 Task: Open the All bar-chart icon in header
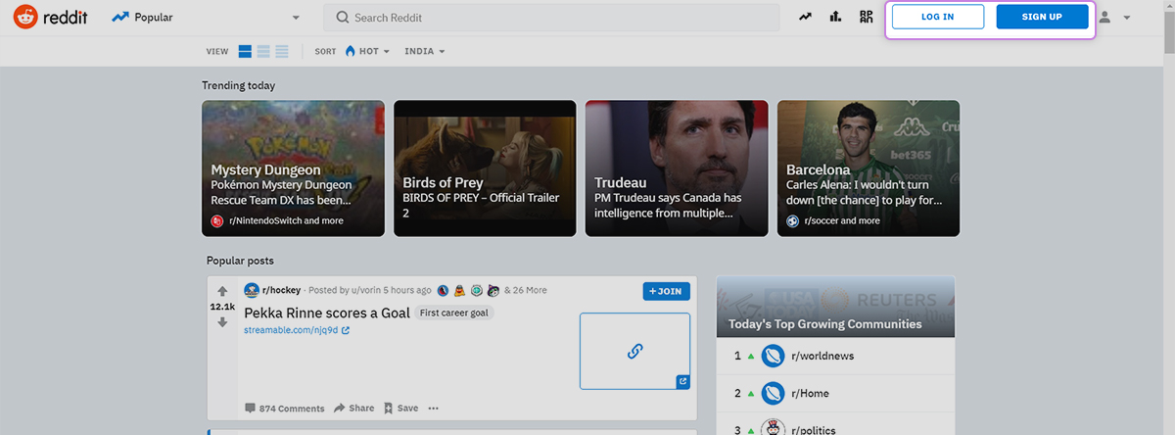click(835, 17)
